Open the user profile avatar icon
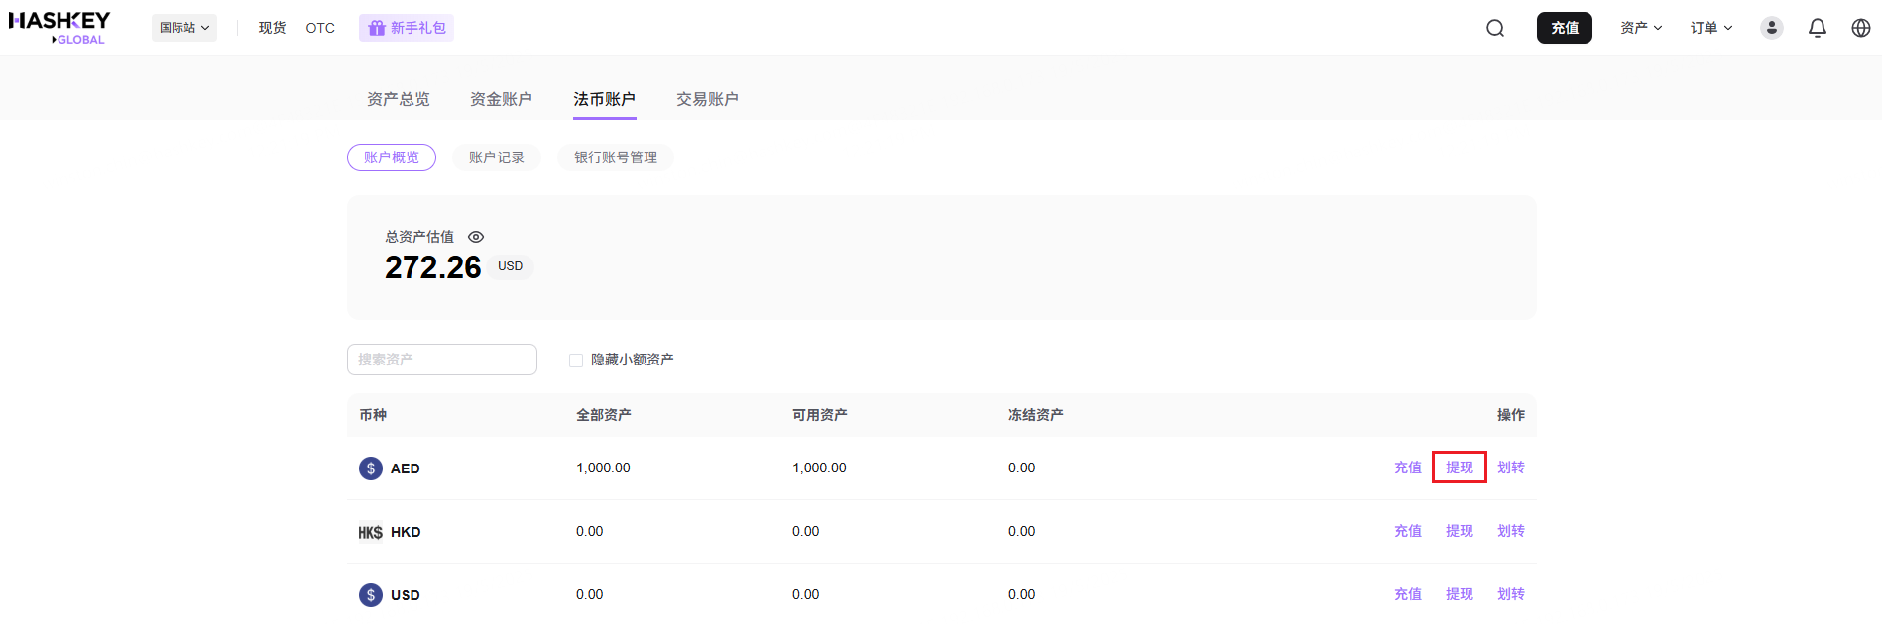Screen dimensions: 1882x624 (x=1771, y=28)
